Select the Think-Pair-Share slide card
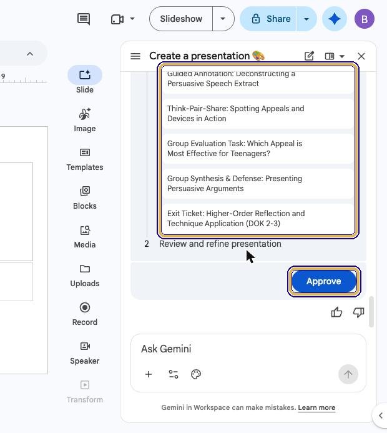The width and height of the screenshot is (387, 433). (258, 114)
